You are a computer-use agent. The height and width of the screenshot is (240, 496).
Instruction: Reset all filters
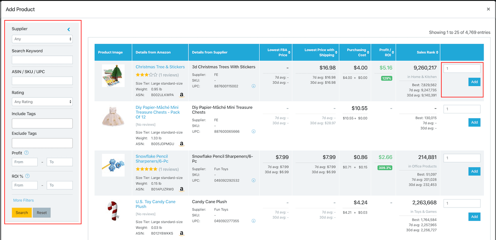[x=41, y=213]
